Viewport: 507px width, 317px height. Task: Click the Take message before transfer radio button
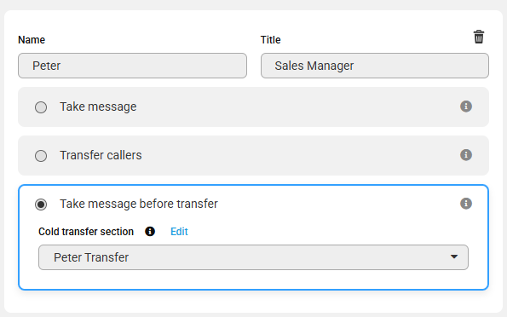(41, 205)
